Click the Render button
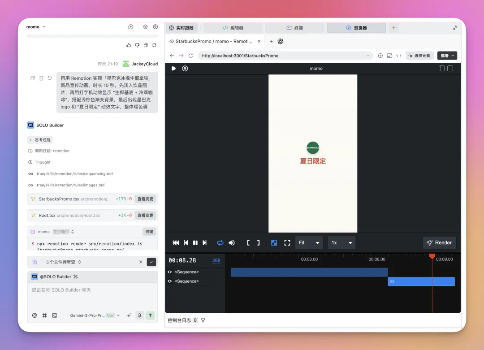 (439, 242)
